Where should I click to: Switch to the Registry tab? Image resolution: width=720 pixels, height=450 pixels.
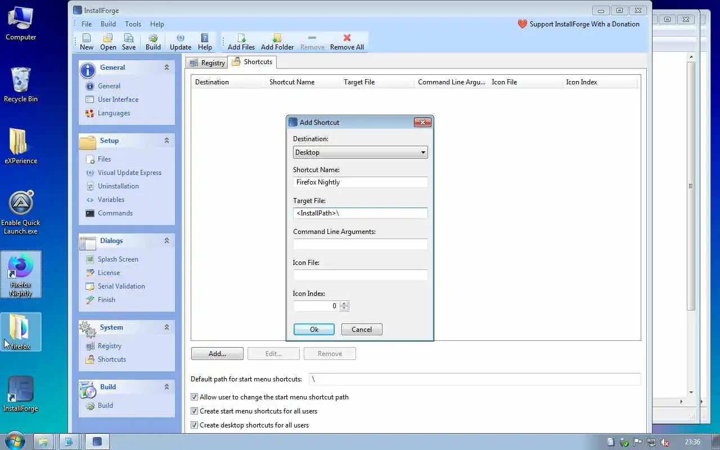207,63
